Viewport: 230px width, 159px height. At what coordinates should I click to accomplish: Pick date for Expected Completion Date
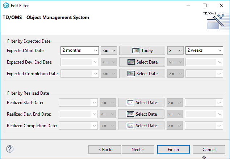142,74
